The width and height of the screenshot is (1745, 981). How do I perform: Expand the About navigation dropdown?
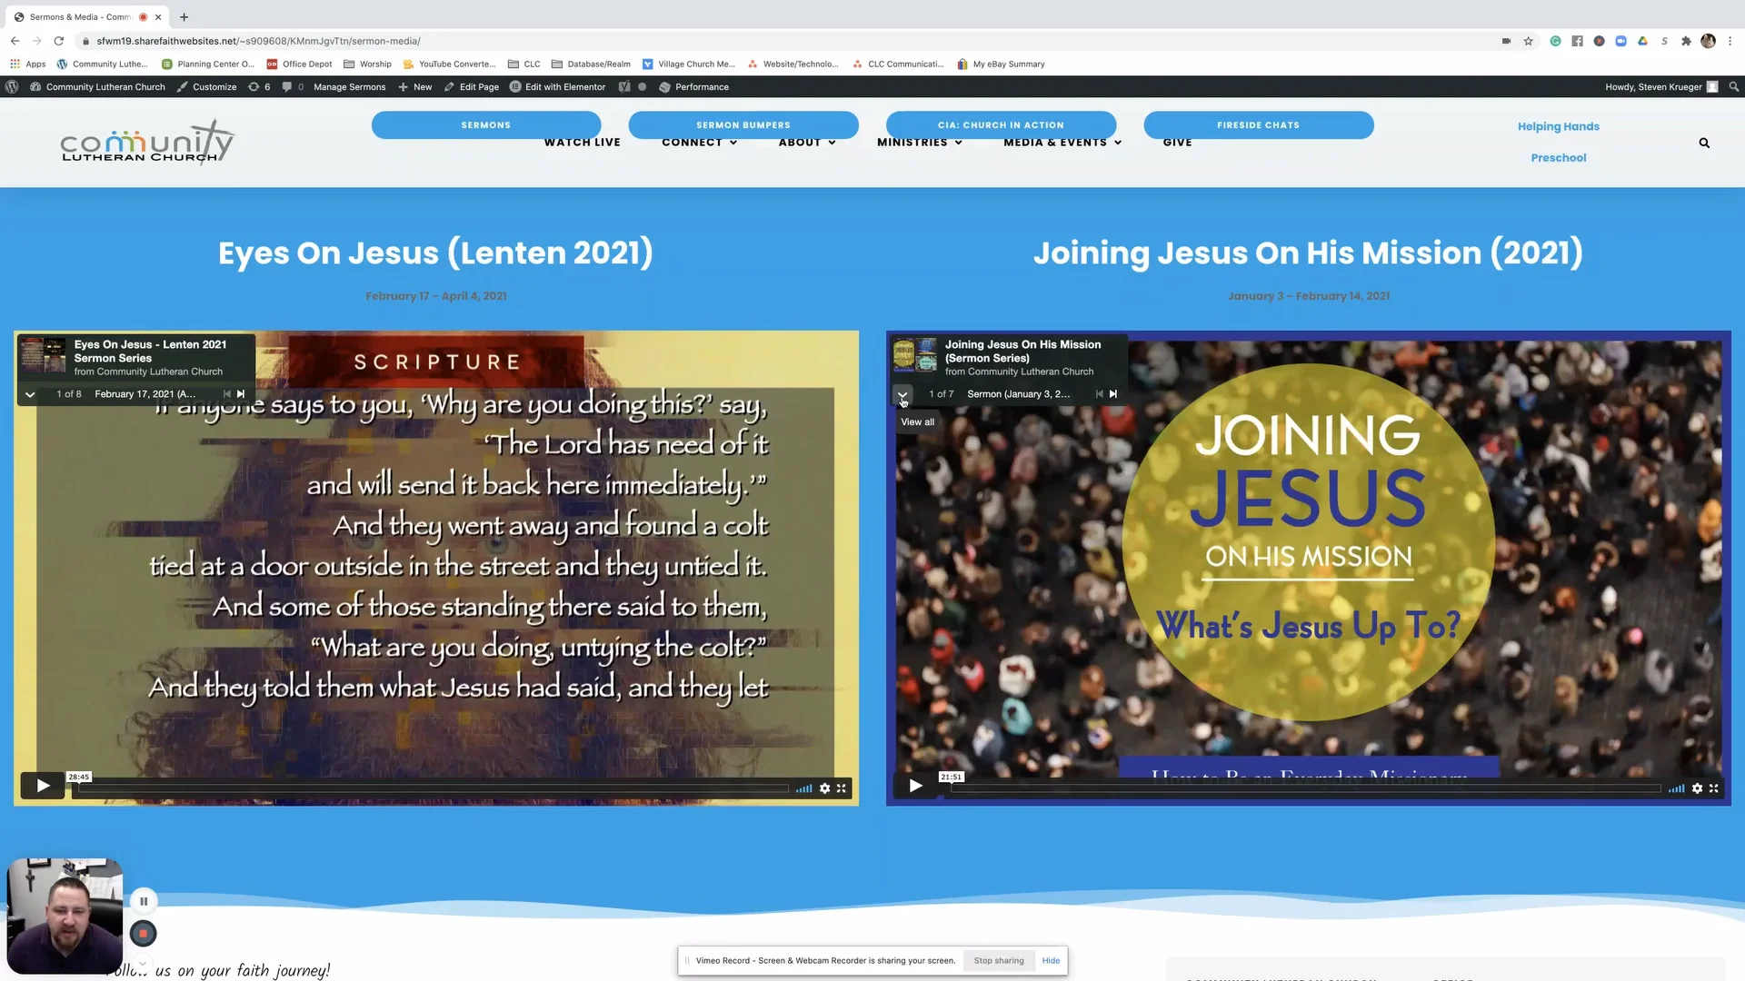(807, 144)
